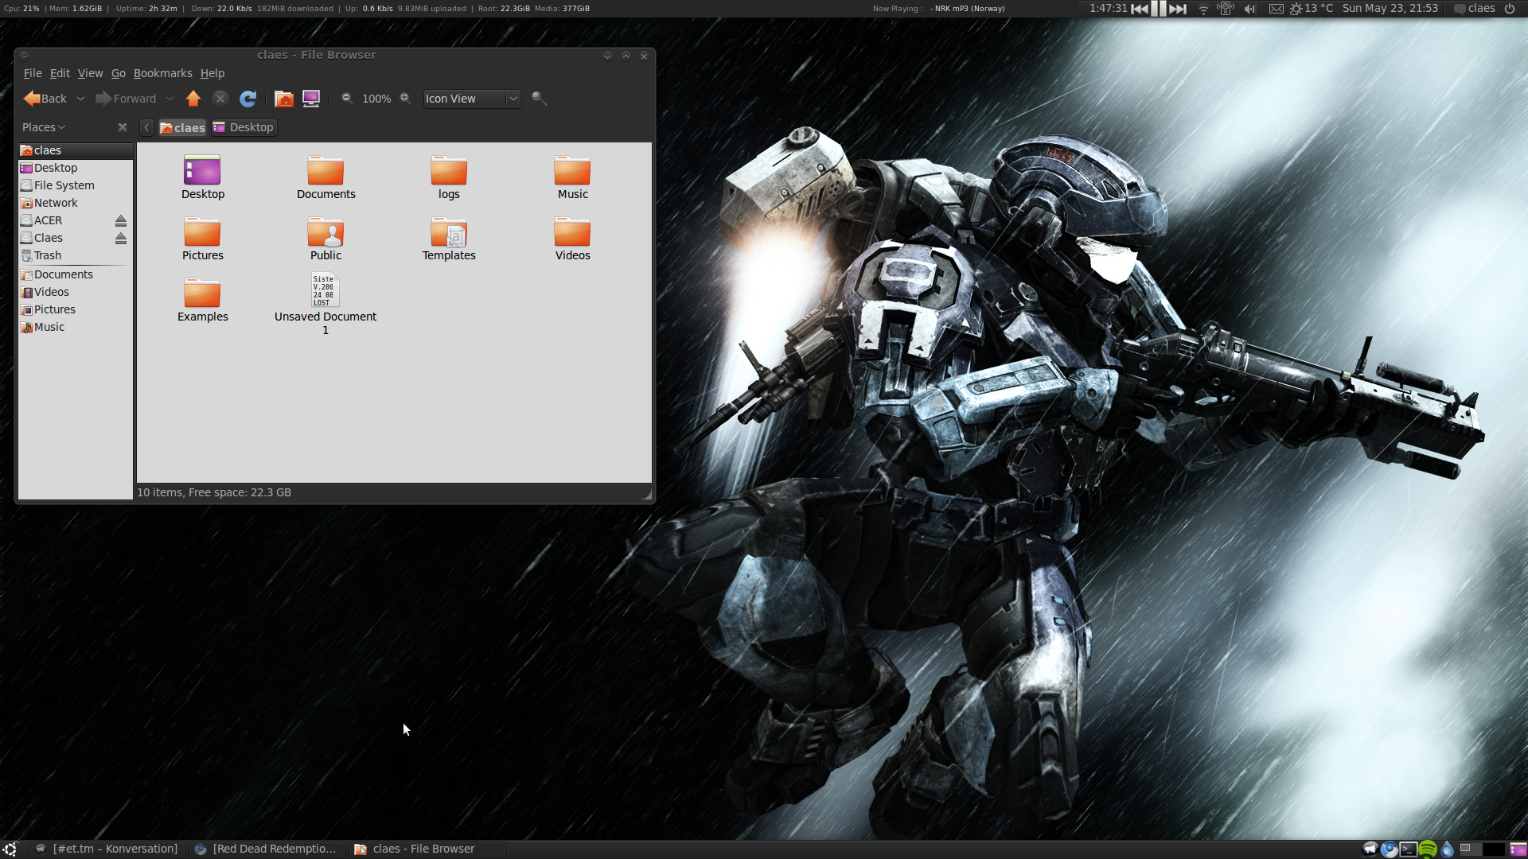The width and height of the screenshot is (1528, 859).
Task: Skip to next track in panel
Action: pos(1178,9)
